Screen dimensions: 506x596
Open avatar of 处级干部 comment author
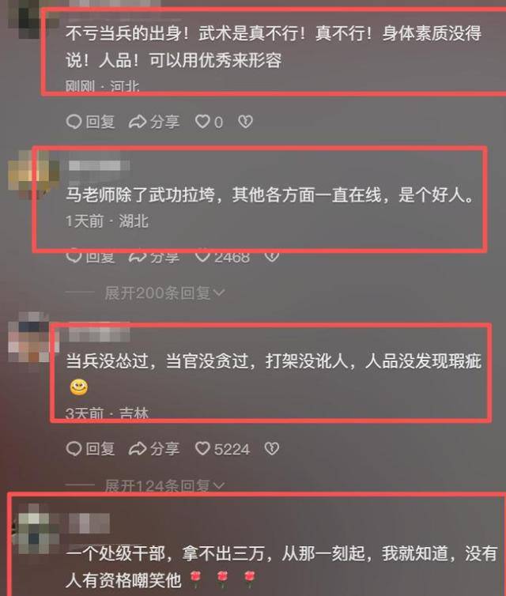click(33, 529)
